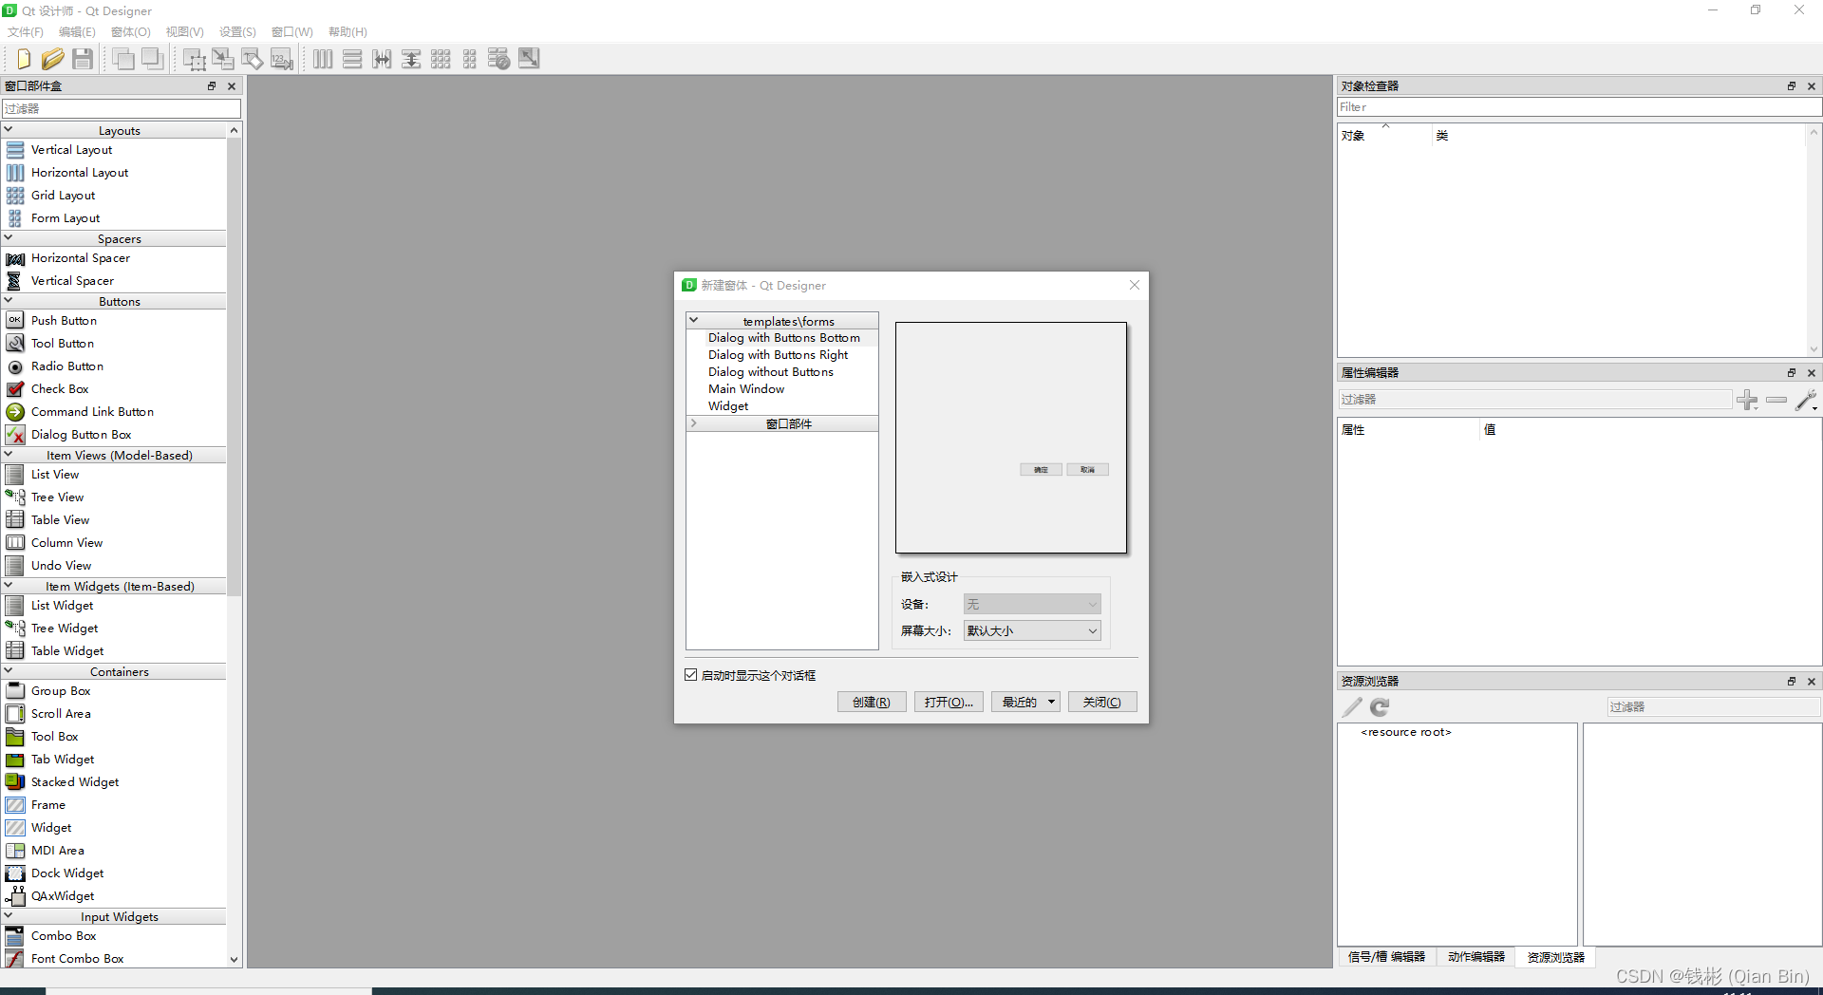This screenshot has width=1823, height=995.
Task: Select Dialog without Buttons template
Action: (x=771, y=372)
